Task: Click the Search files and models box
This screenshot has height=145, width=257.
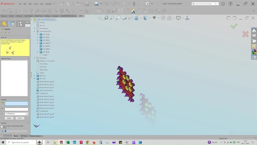Action: point(205,4)
